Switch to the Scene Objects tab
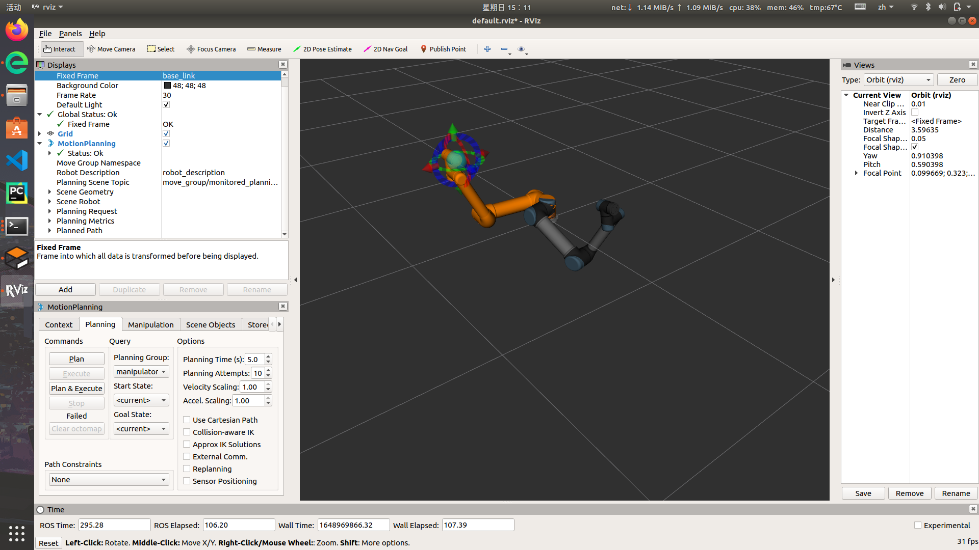Viewport: 979px width, 550px height. click(x=211, y=325)
